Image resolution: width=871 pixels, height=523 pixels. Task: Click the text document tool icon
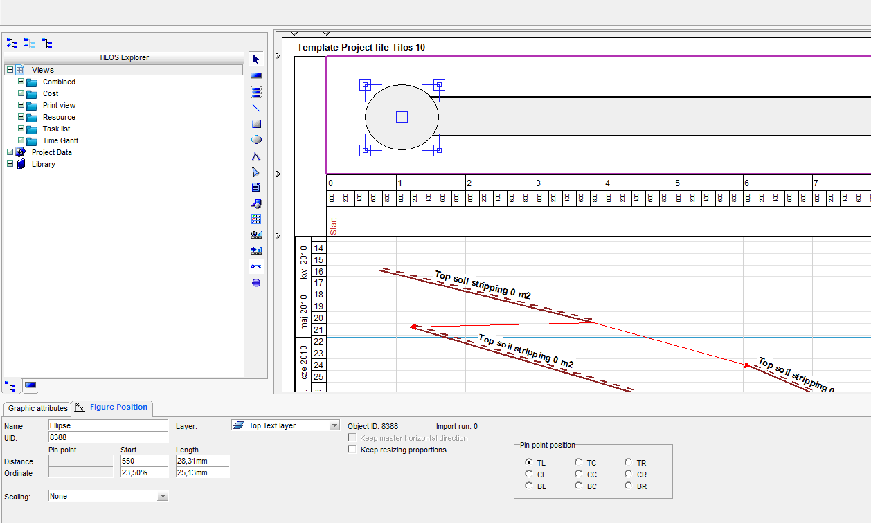256,187
